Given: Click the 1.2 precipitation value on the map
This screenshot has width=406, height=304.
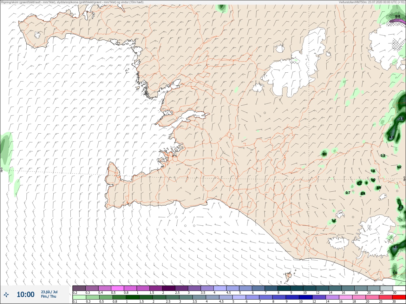Looking at the screenshot, I should tap(399, 167).
